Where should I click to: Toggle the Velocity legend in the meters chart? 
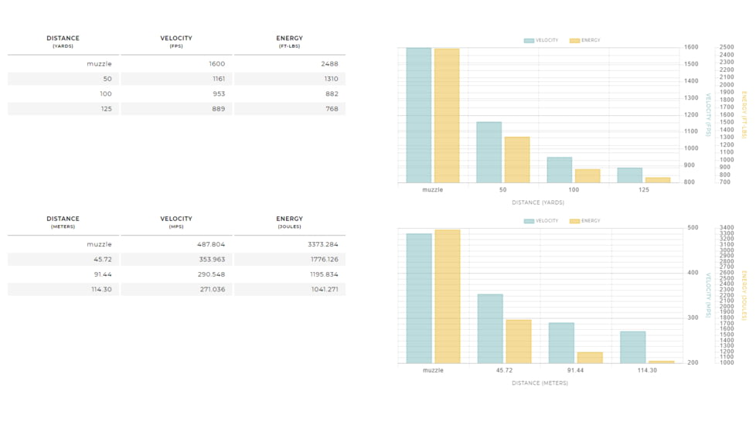(541, 221)
